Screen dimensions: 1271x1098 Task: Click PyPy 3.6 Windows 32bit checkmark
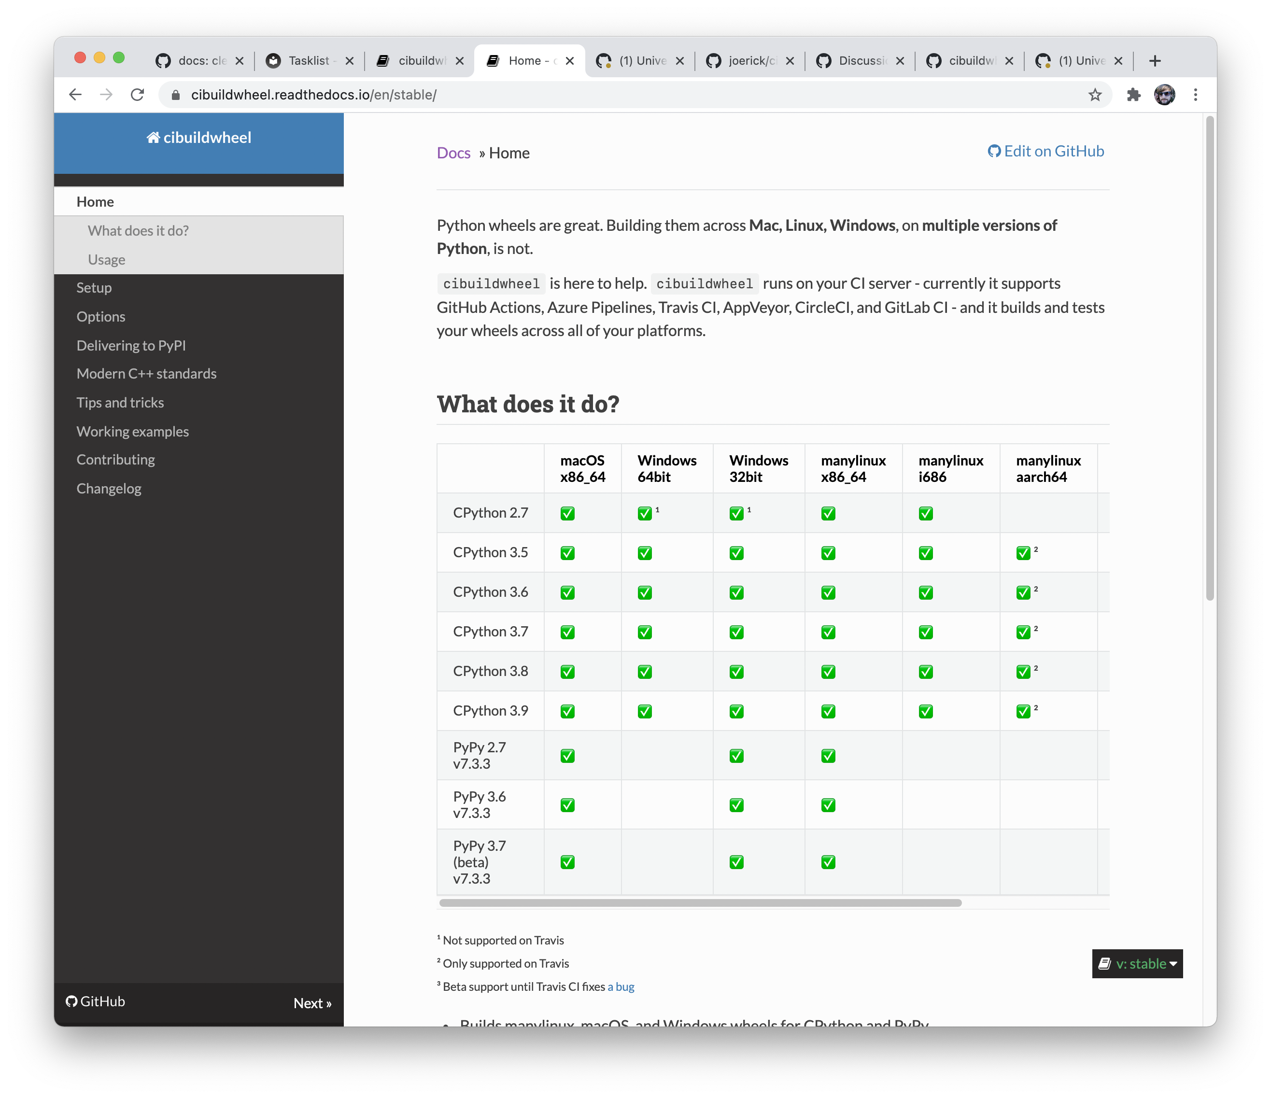point(736,805)
